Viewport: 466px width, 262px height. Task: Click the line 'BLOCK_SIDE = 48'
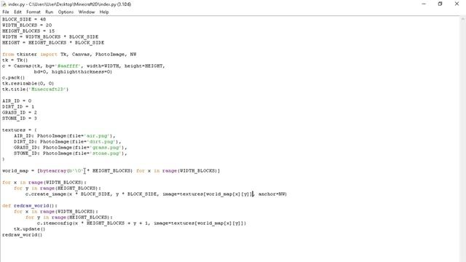[x=24, y=20]
